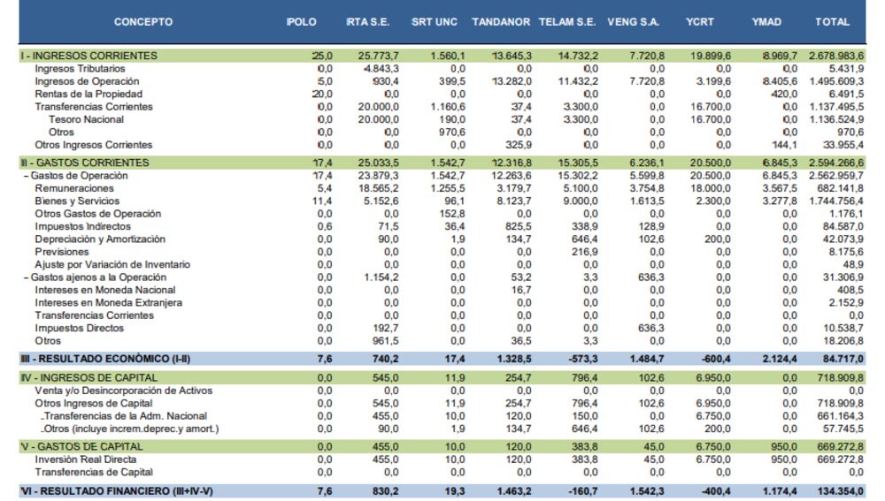The image size is (885, 501).
Task: Select the IPOLO column header
Action: click(x=301, y=22)
